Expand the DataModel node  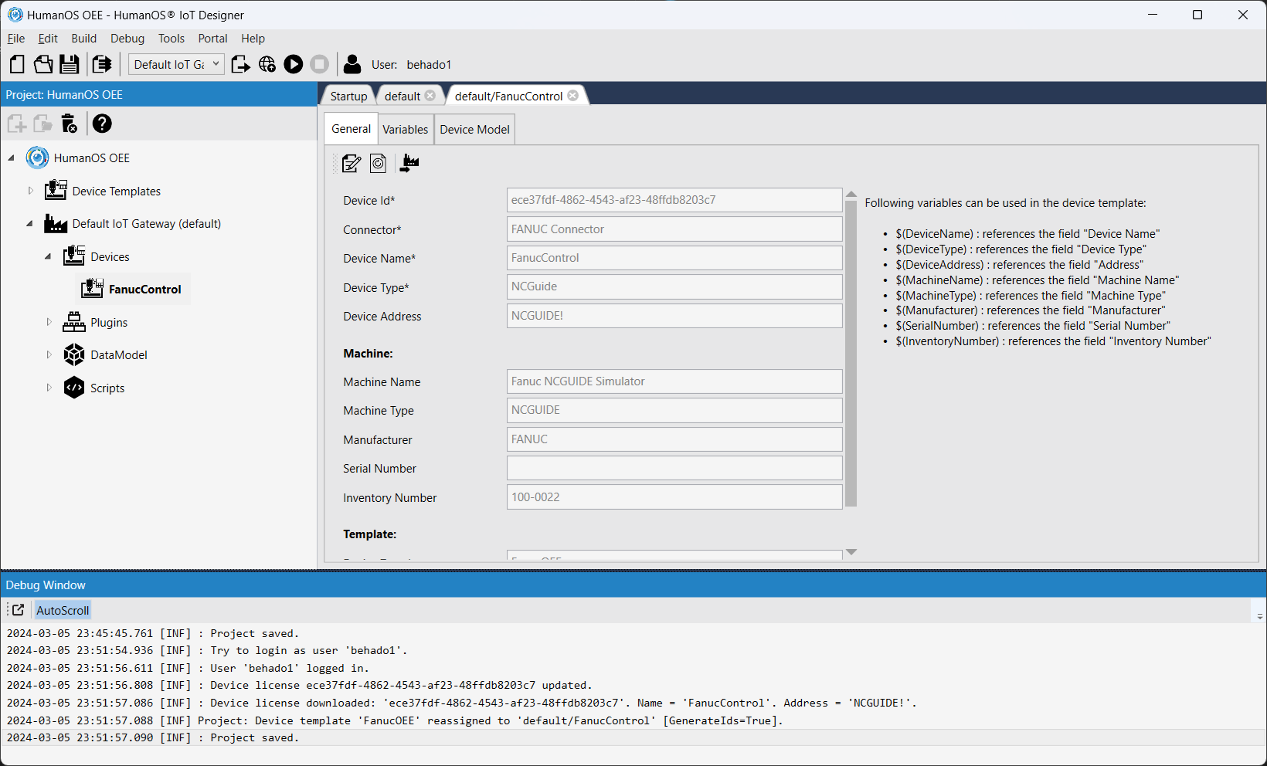[x=49, y=355]
